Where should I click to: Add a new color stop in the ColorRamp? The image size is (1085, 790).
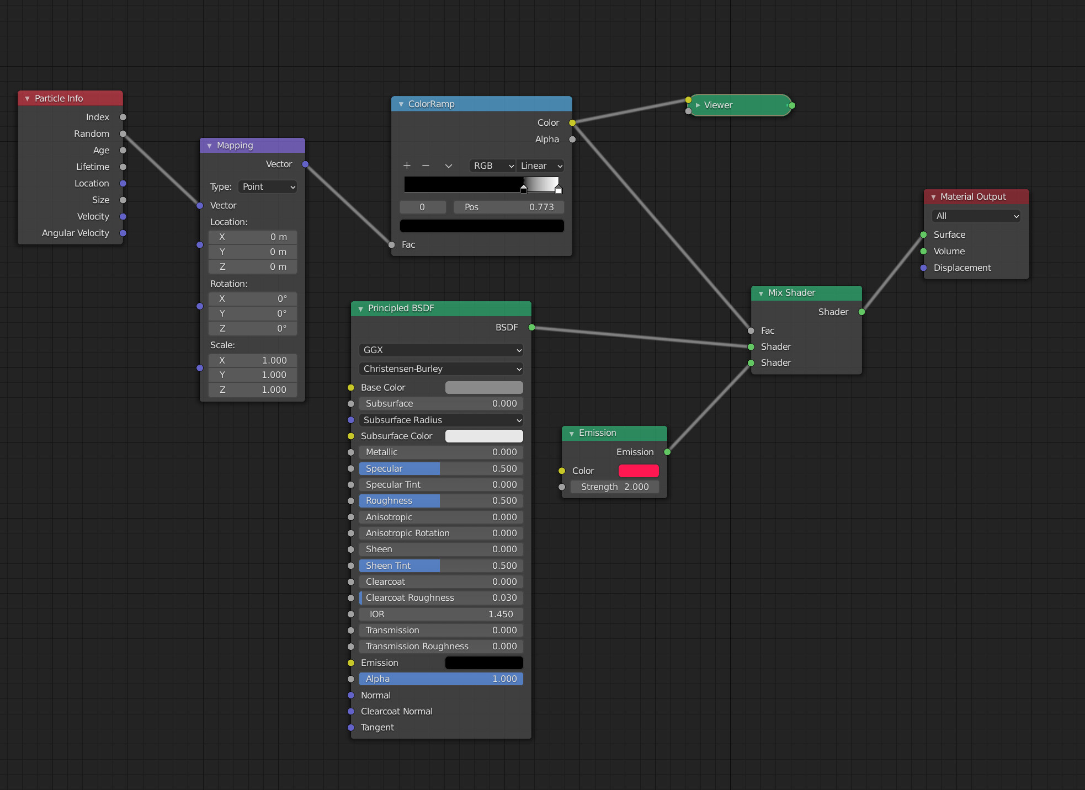point(407,166)
